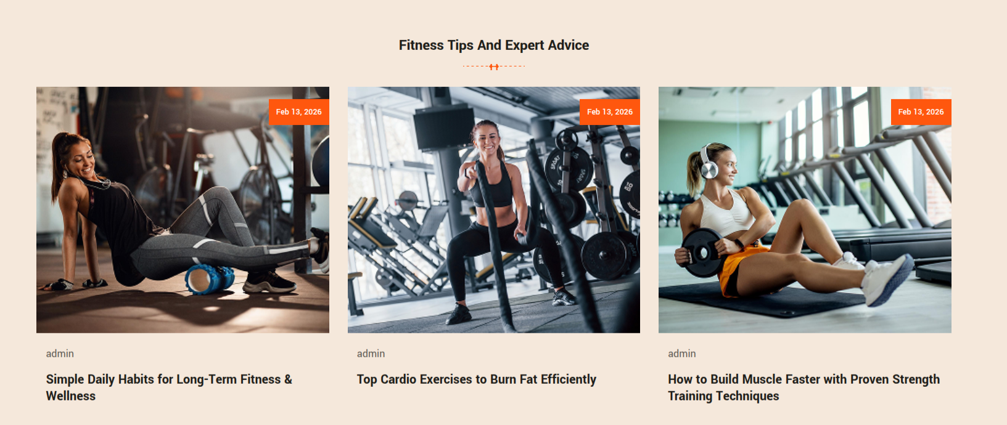Viewport: 1007px width, 425px height.
Task: Click the word Wellness in the first post title
Action: (71, 396)
